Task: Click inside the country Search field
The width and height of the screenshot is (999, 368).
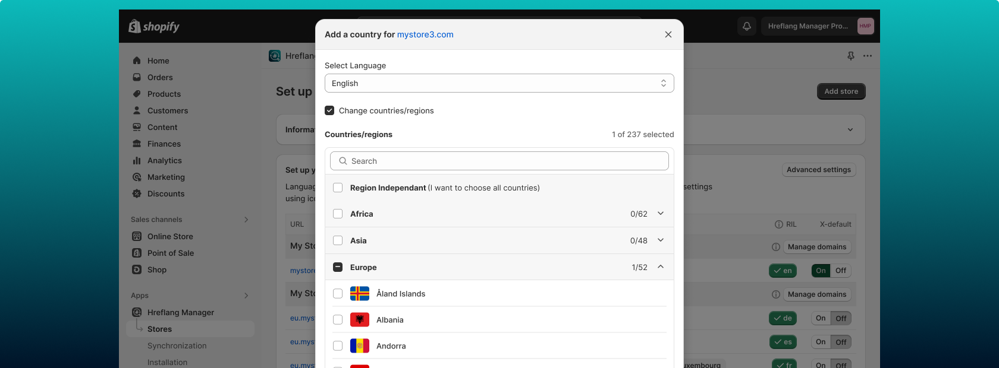Action: click(499, 161)
